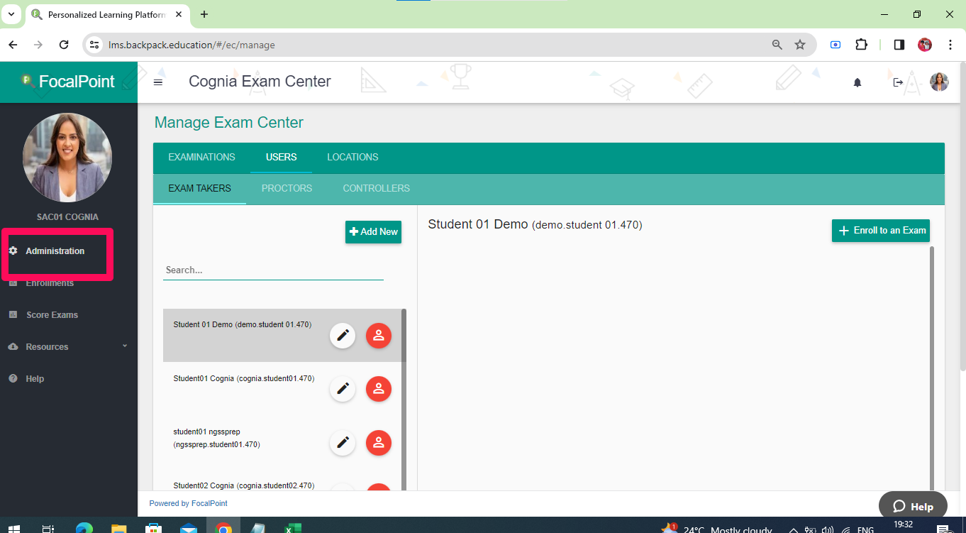Reload the page in the browser
The width and height of the screenshot is (966, 533).
(x=64, y=45)
